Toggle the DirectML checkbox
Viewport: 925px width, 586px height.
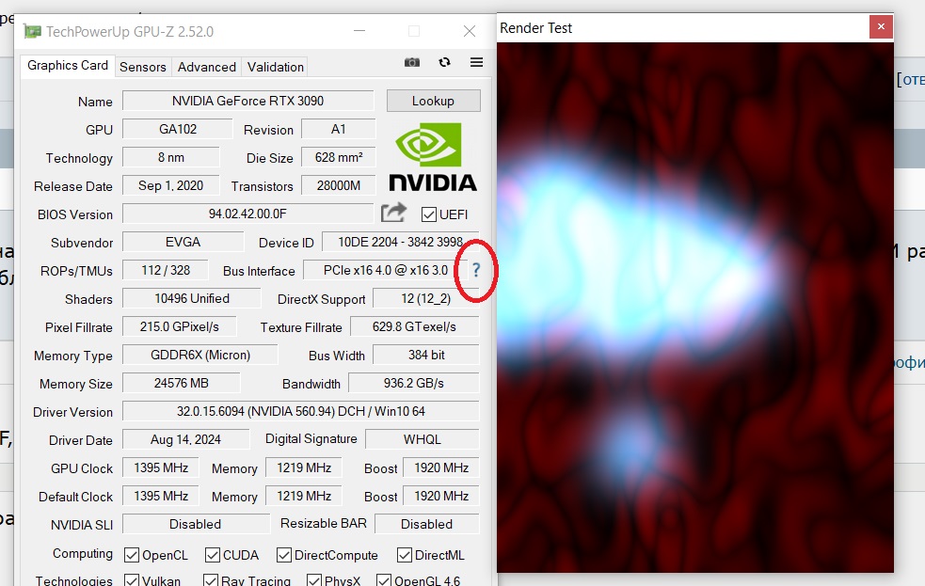click(x=404, y=555)
